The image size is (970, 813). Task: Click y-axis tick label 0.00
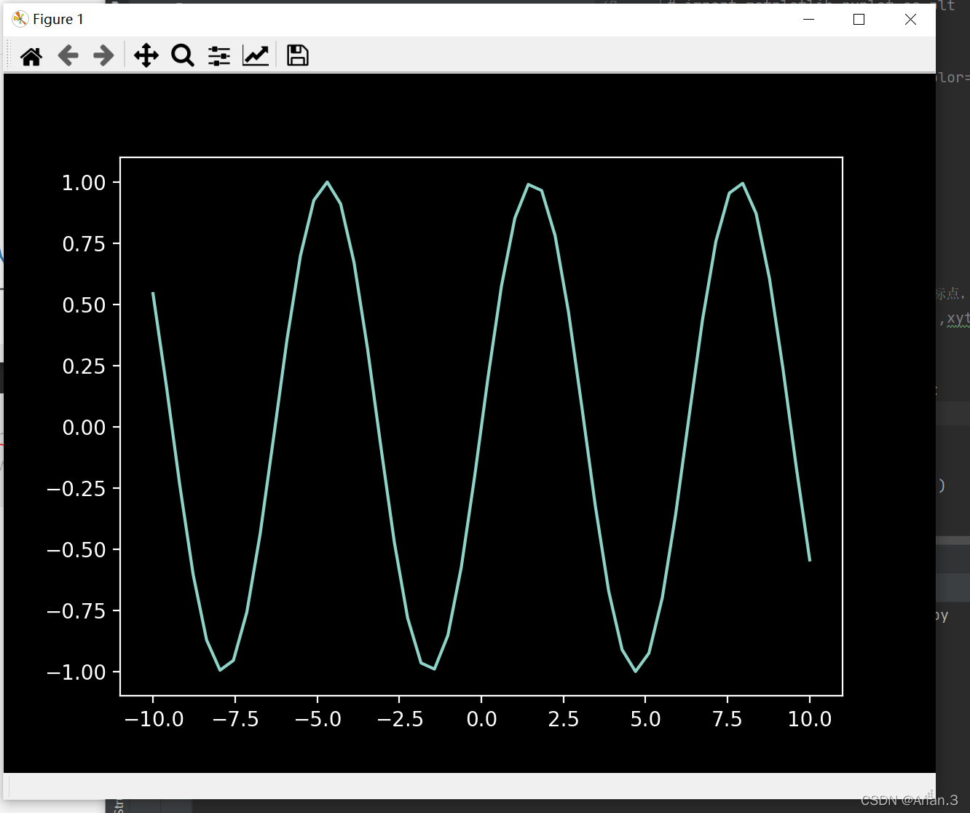point(84,428)
